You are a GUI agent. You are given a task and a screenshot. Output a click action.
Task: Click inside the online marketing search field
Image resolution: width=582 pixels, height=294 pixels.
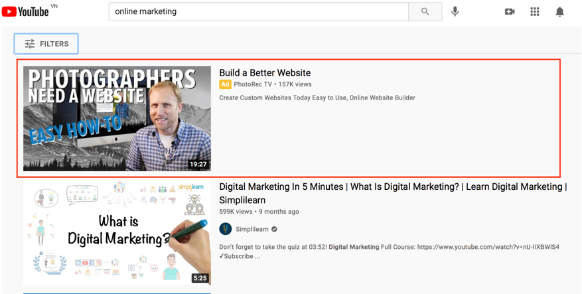(x=259, y=11)
